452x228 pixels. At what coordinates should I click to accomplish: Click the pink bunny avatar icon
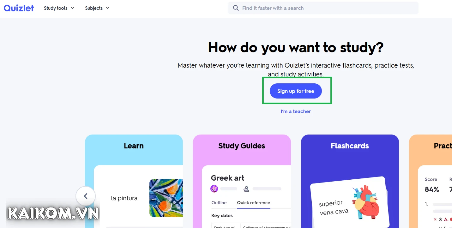(214, 189)
